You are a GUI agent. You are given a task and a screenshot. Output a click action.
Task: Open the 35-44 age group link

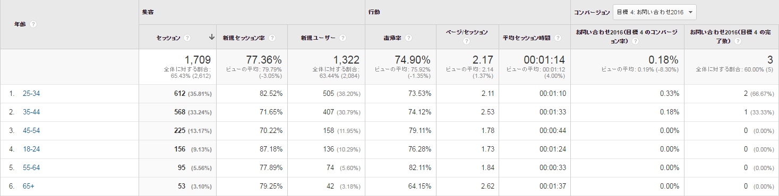(x=31, y=112)
